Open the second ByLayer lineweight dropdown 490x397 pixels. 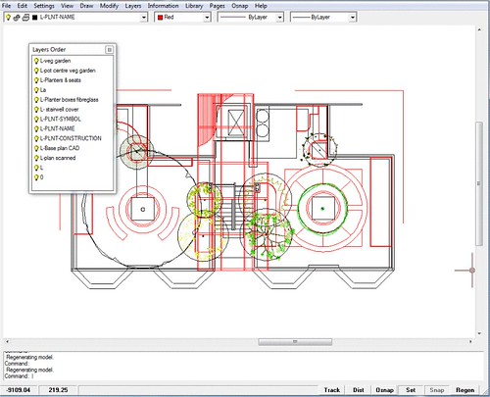(x=353, y=18)
